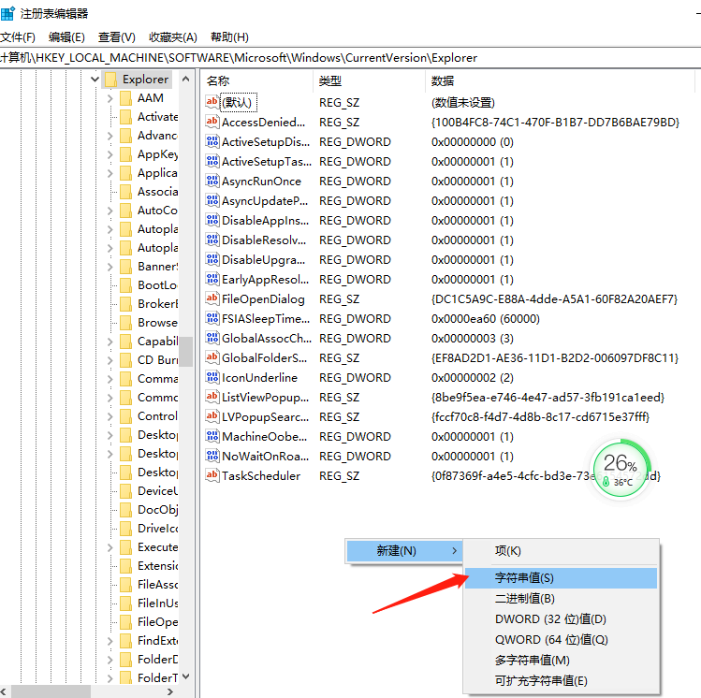Sort values by the 类型 column header
The height and width of the screenshot is (698, 701).
[x=369, y=80]
